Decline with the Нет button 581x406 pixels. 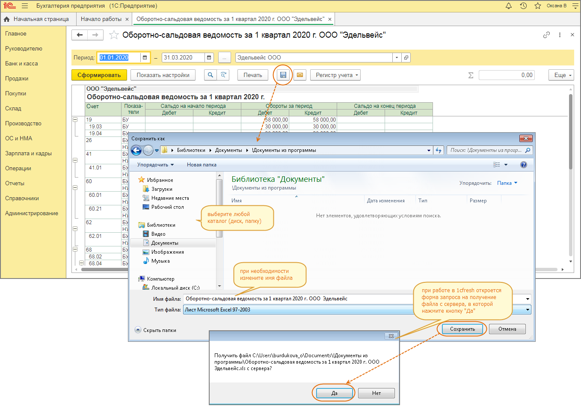[x=376, y=393]
